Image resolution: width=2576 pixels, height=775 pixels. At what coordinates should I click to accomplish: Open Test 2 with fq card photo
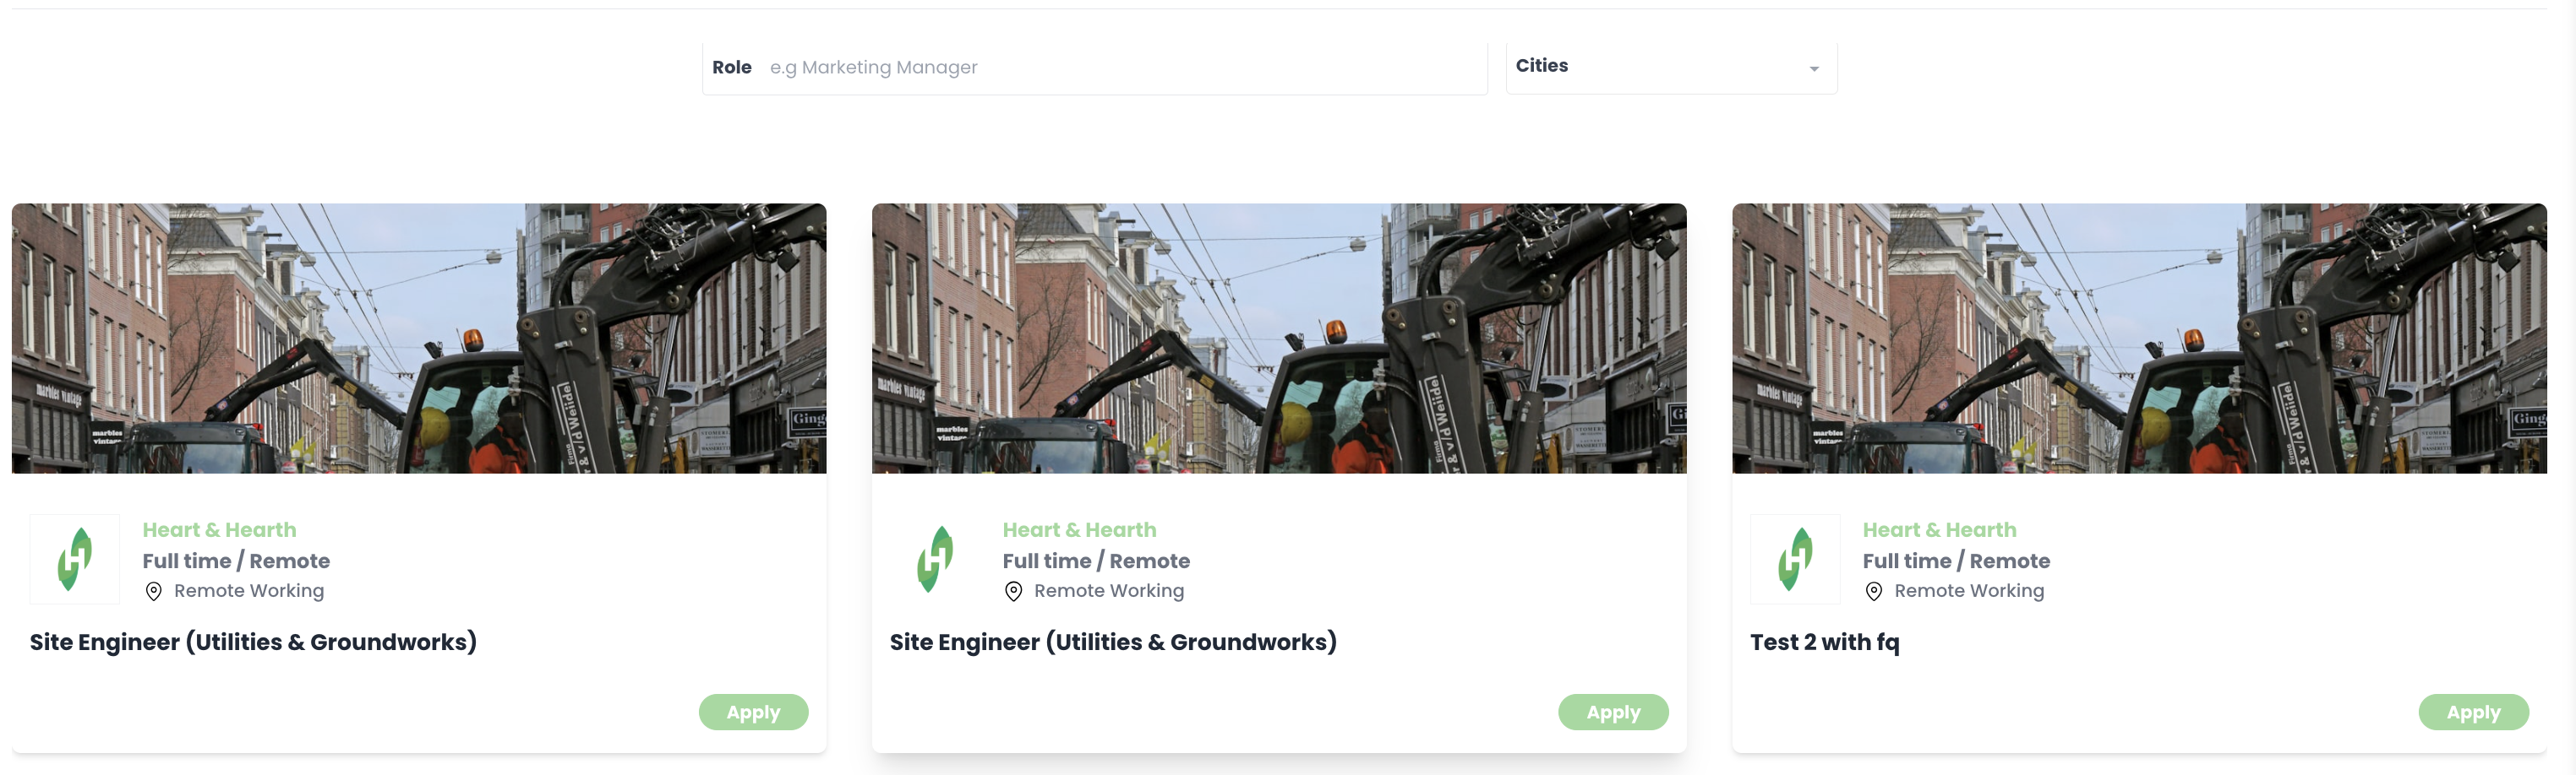pyautogui.click(x=2139, y=339)
